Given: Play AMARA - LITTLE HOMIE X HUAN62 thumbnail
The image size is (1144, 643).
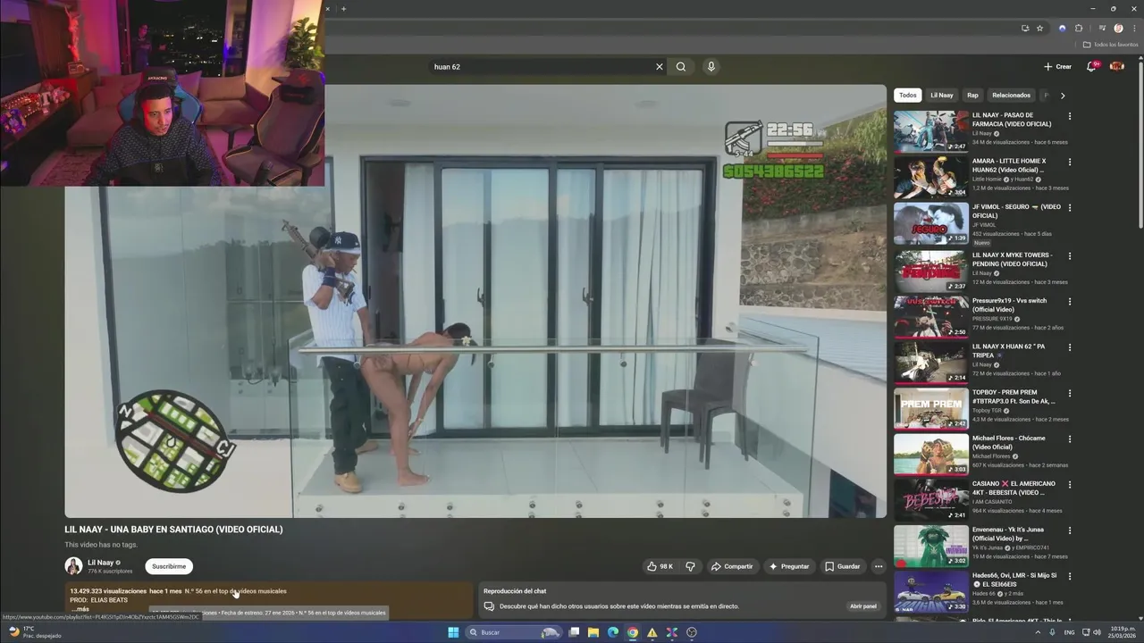Looking at the screenshot, I should [x=931, y=177].
